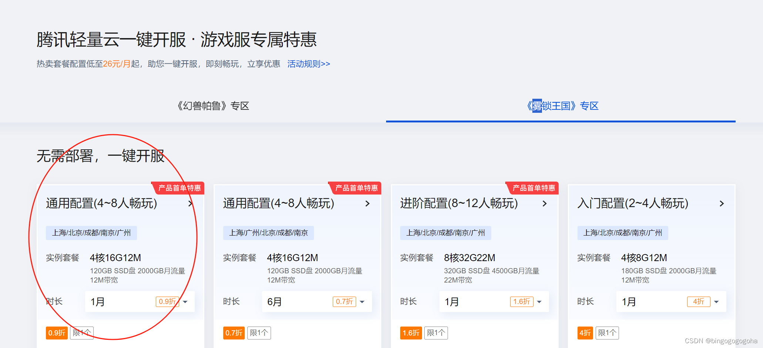Expand the 6月 duration dropdown with 0.7折
Screen dimensions: 763x348
tap(317, 302)
